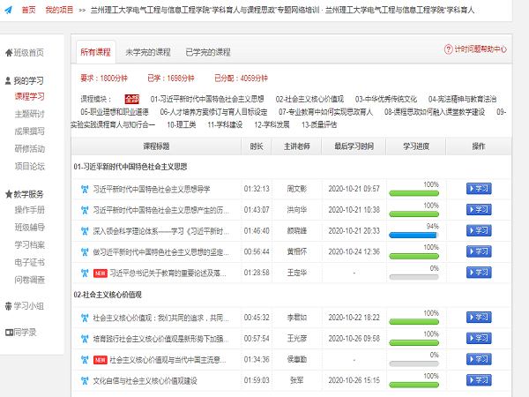This screenshot has width=529, height=397.
Task: Click the broadcast icon before 文化自信与社会主义核心价值观建设
Action: click(x=85, y=380)
